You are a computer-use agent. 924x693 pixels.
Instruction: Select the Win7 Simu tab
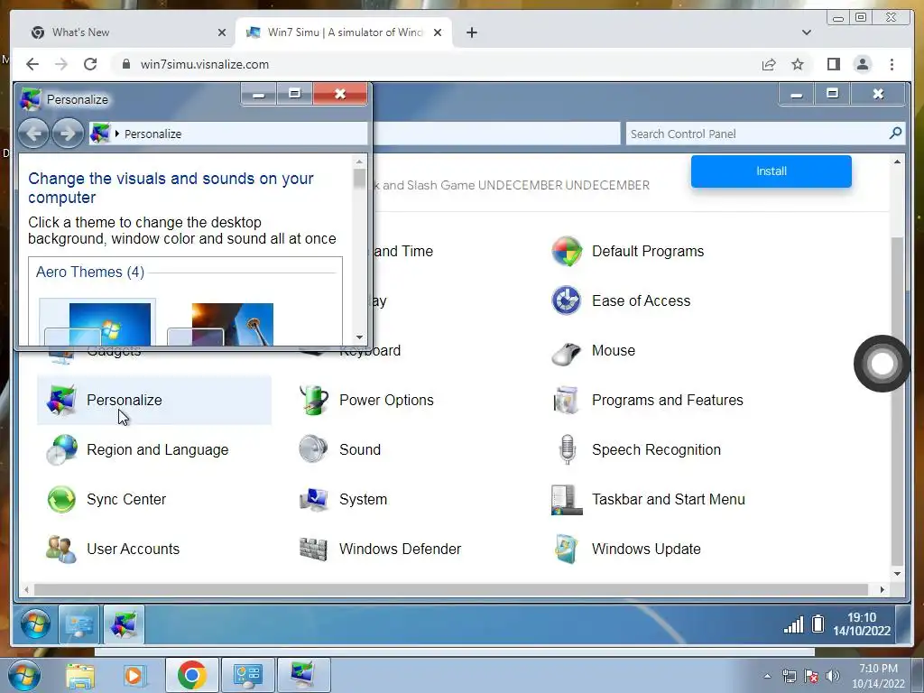(344, 32)
